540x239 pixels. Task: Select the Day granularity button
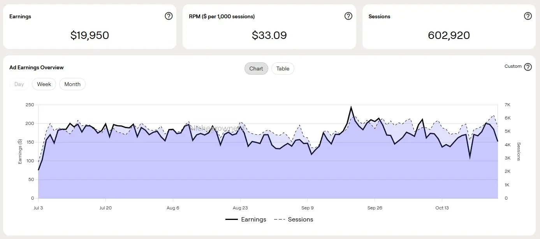tap(19, 84)
